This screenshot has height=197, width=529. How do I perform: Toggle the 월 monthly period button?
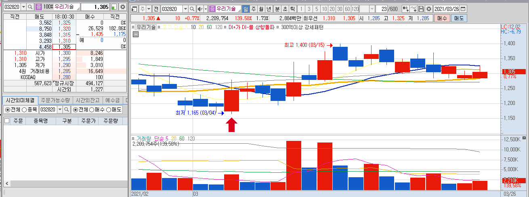point(261,9)
